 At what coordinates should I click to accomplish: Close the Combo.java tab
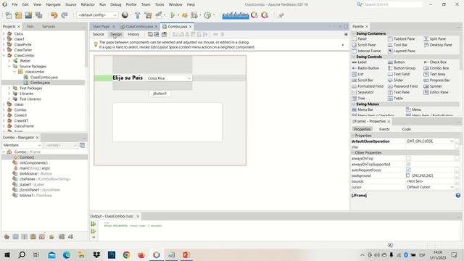point(190,27)
